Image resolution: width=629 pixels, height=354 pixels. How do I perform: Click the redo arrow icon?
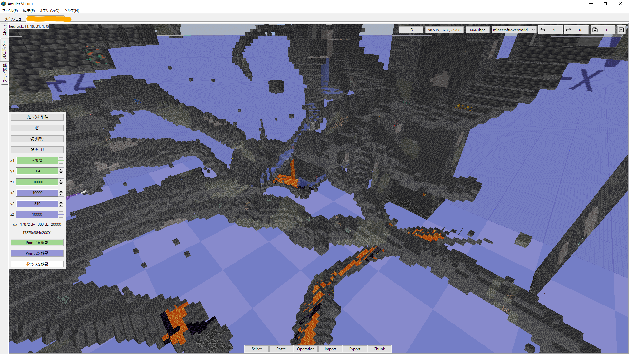[569, 30]
